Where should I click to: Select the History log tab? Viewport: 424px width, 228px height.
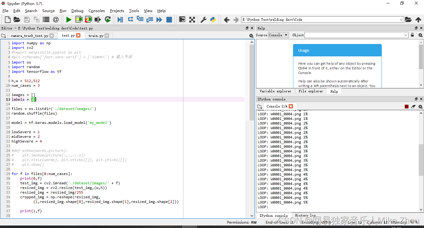(x=305, y=216)
